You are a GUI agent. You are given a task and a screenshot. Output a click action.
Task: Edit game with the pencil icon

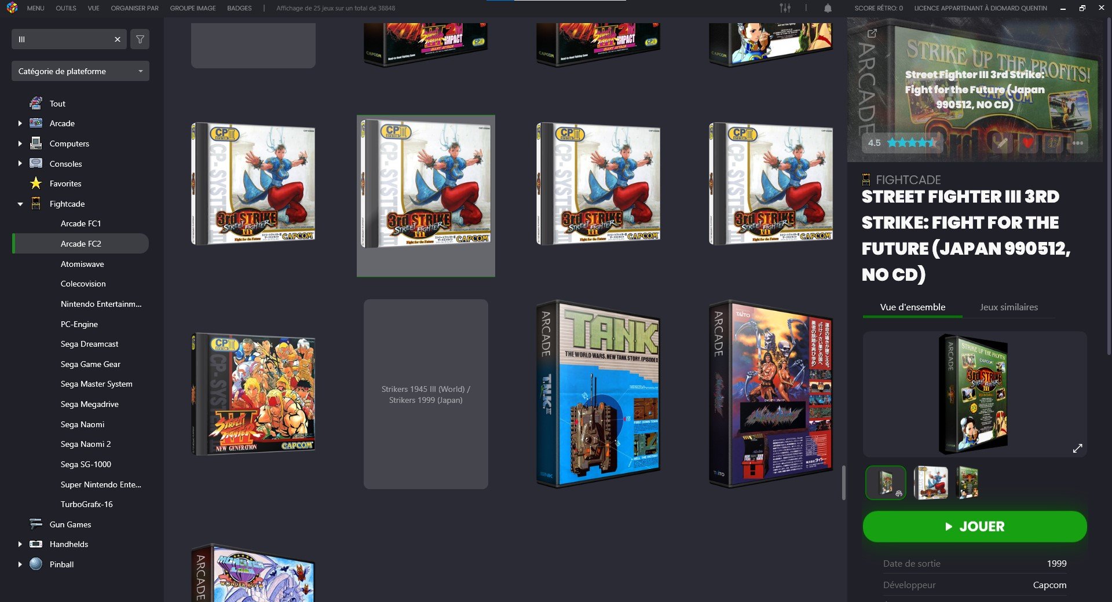click(1001, 143)
